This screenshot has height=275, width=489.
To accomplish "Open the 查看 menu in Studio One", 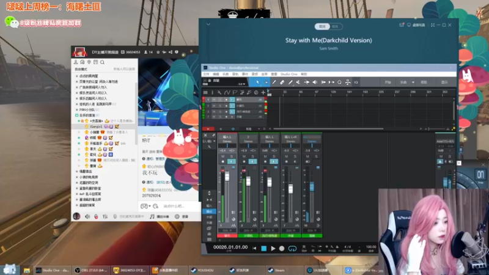I will pos(274,74).
